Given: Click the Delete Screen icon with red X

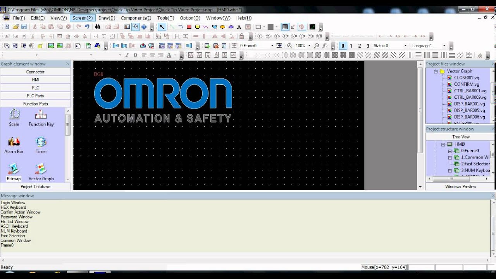Looking at the screenshot, I should 216,46.
